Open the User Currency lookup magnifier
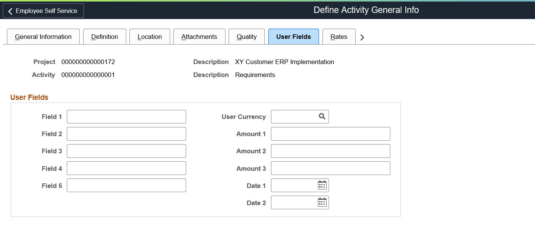535x228 pixels. [322, 116]
